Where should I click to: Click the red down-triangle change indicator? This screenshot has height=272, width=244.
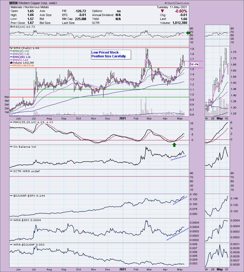tap(162, 11)
